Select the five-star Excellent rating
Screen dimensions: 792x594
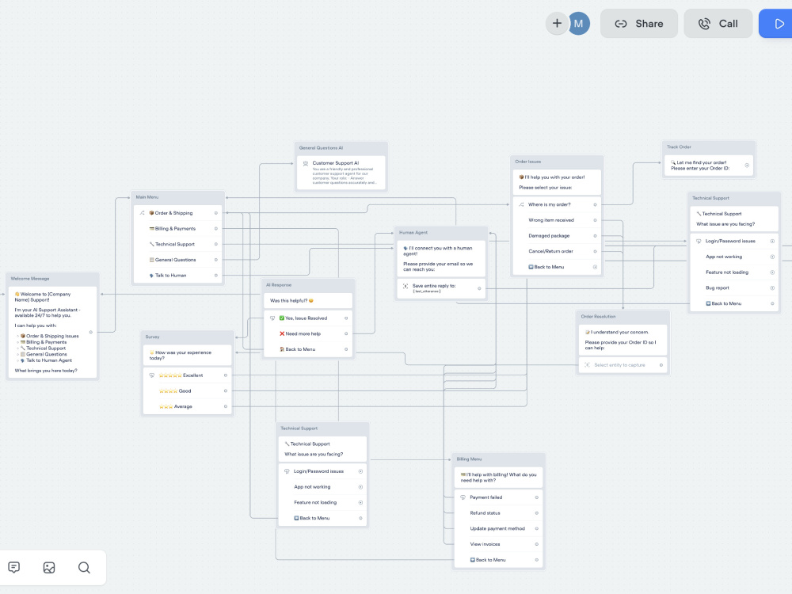tap(188, 375)
